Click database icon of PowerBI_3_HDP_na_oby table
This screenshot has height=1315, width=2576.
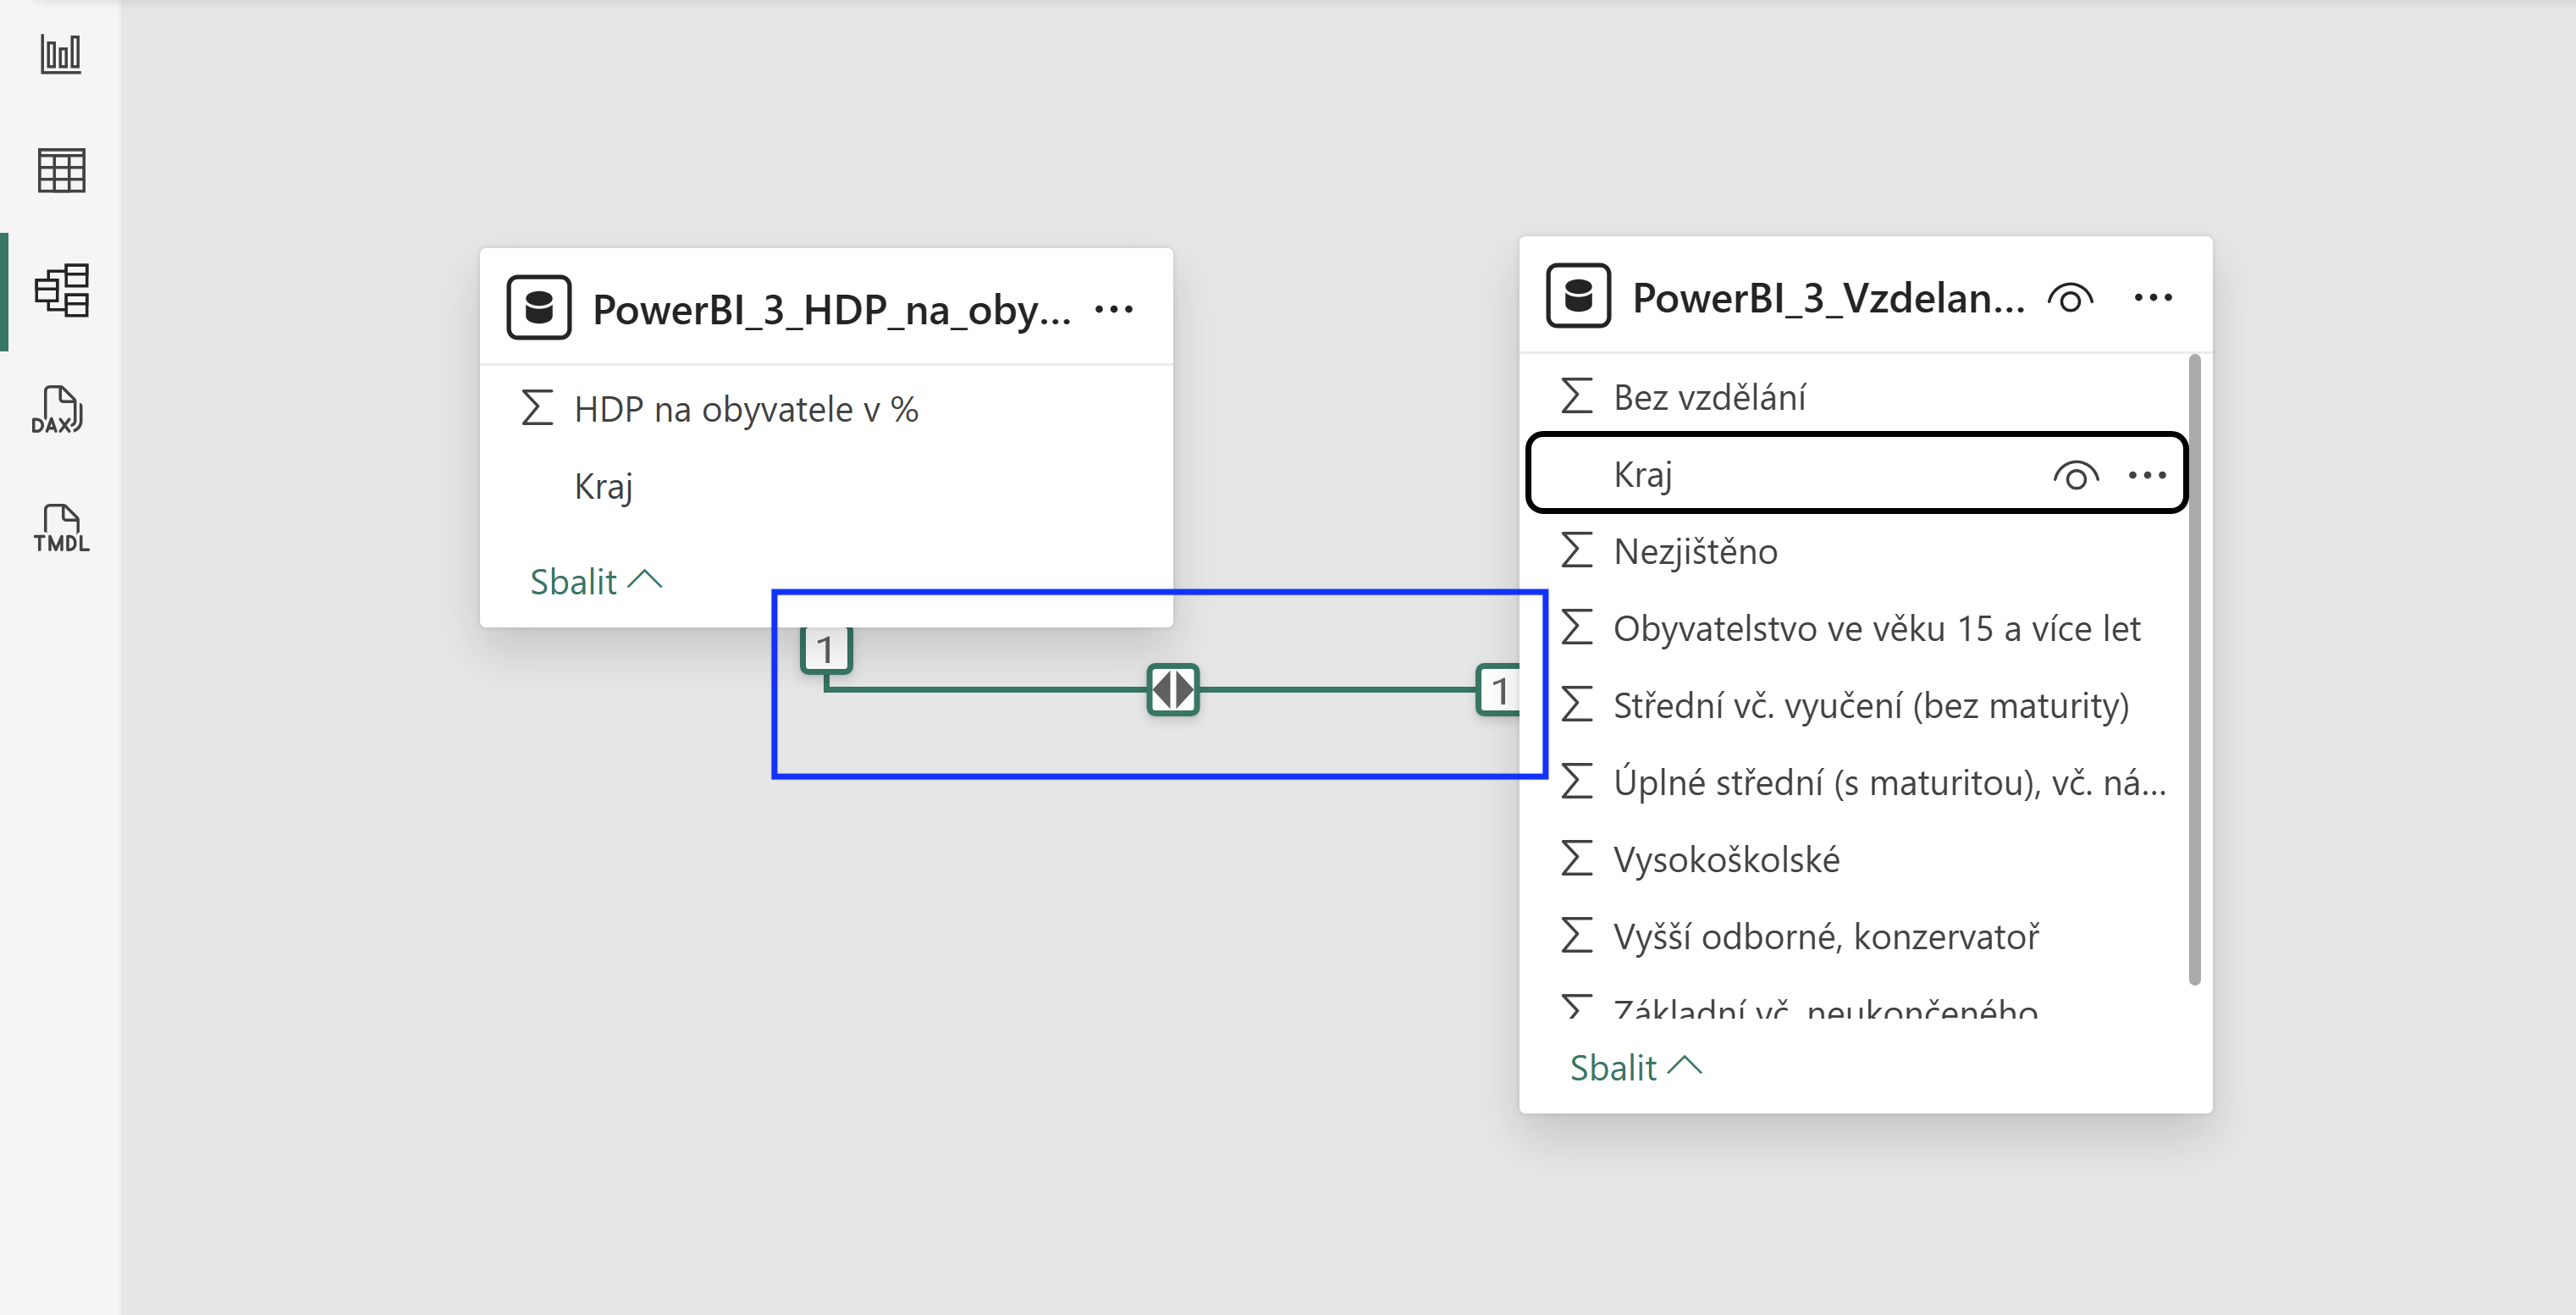(539, 308)
